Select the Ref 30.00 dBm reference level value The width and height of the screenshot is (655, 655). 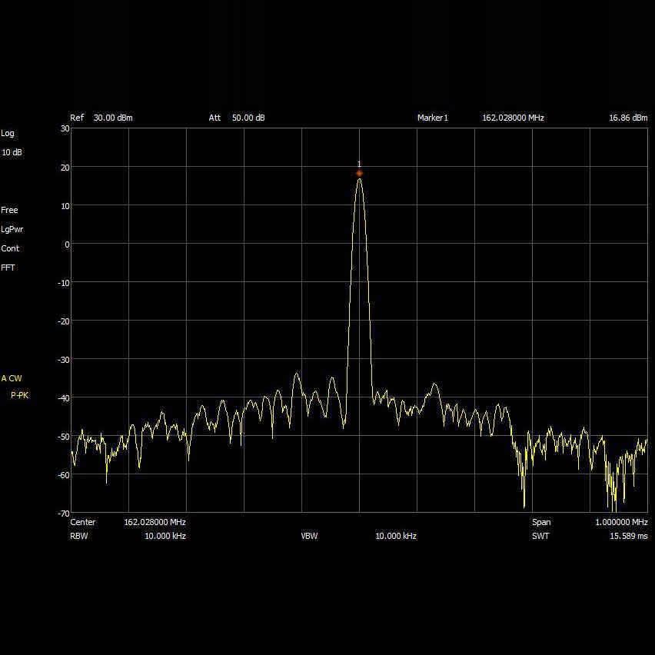pyautogui.click(x=112, y=118)
